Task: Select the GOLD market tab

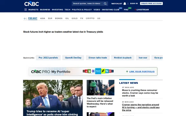Action: (x=74, y=18)
